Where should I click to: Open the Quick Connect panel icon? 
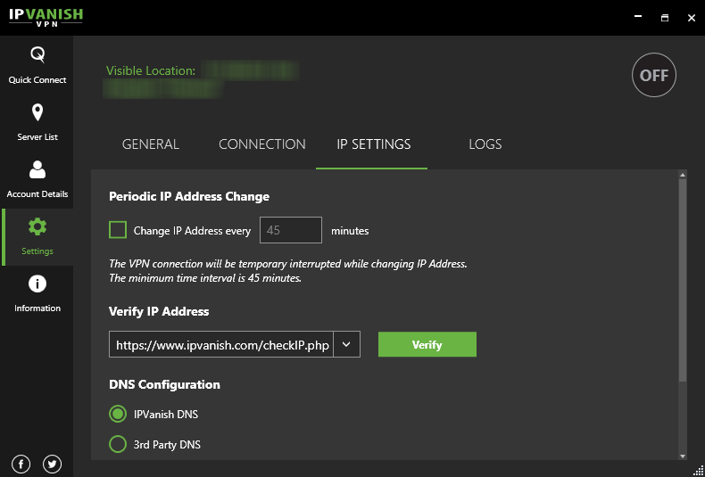37,54
